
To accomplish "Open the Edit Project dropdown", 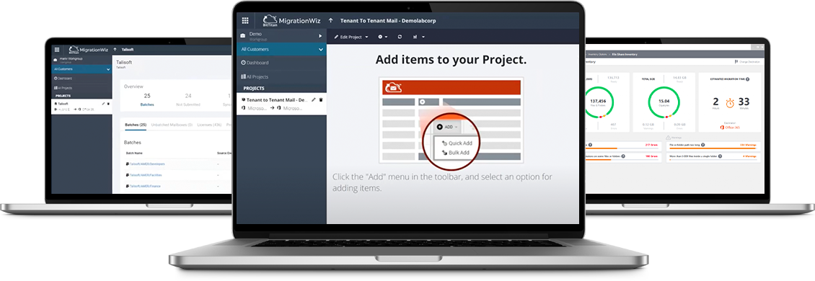I will pos(351,37).
